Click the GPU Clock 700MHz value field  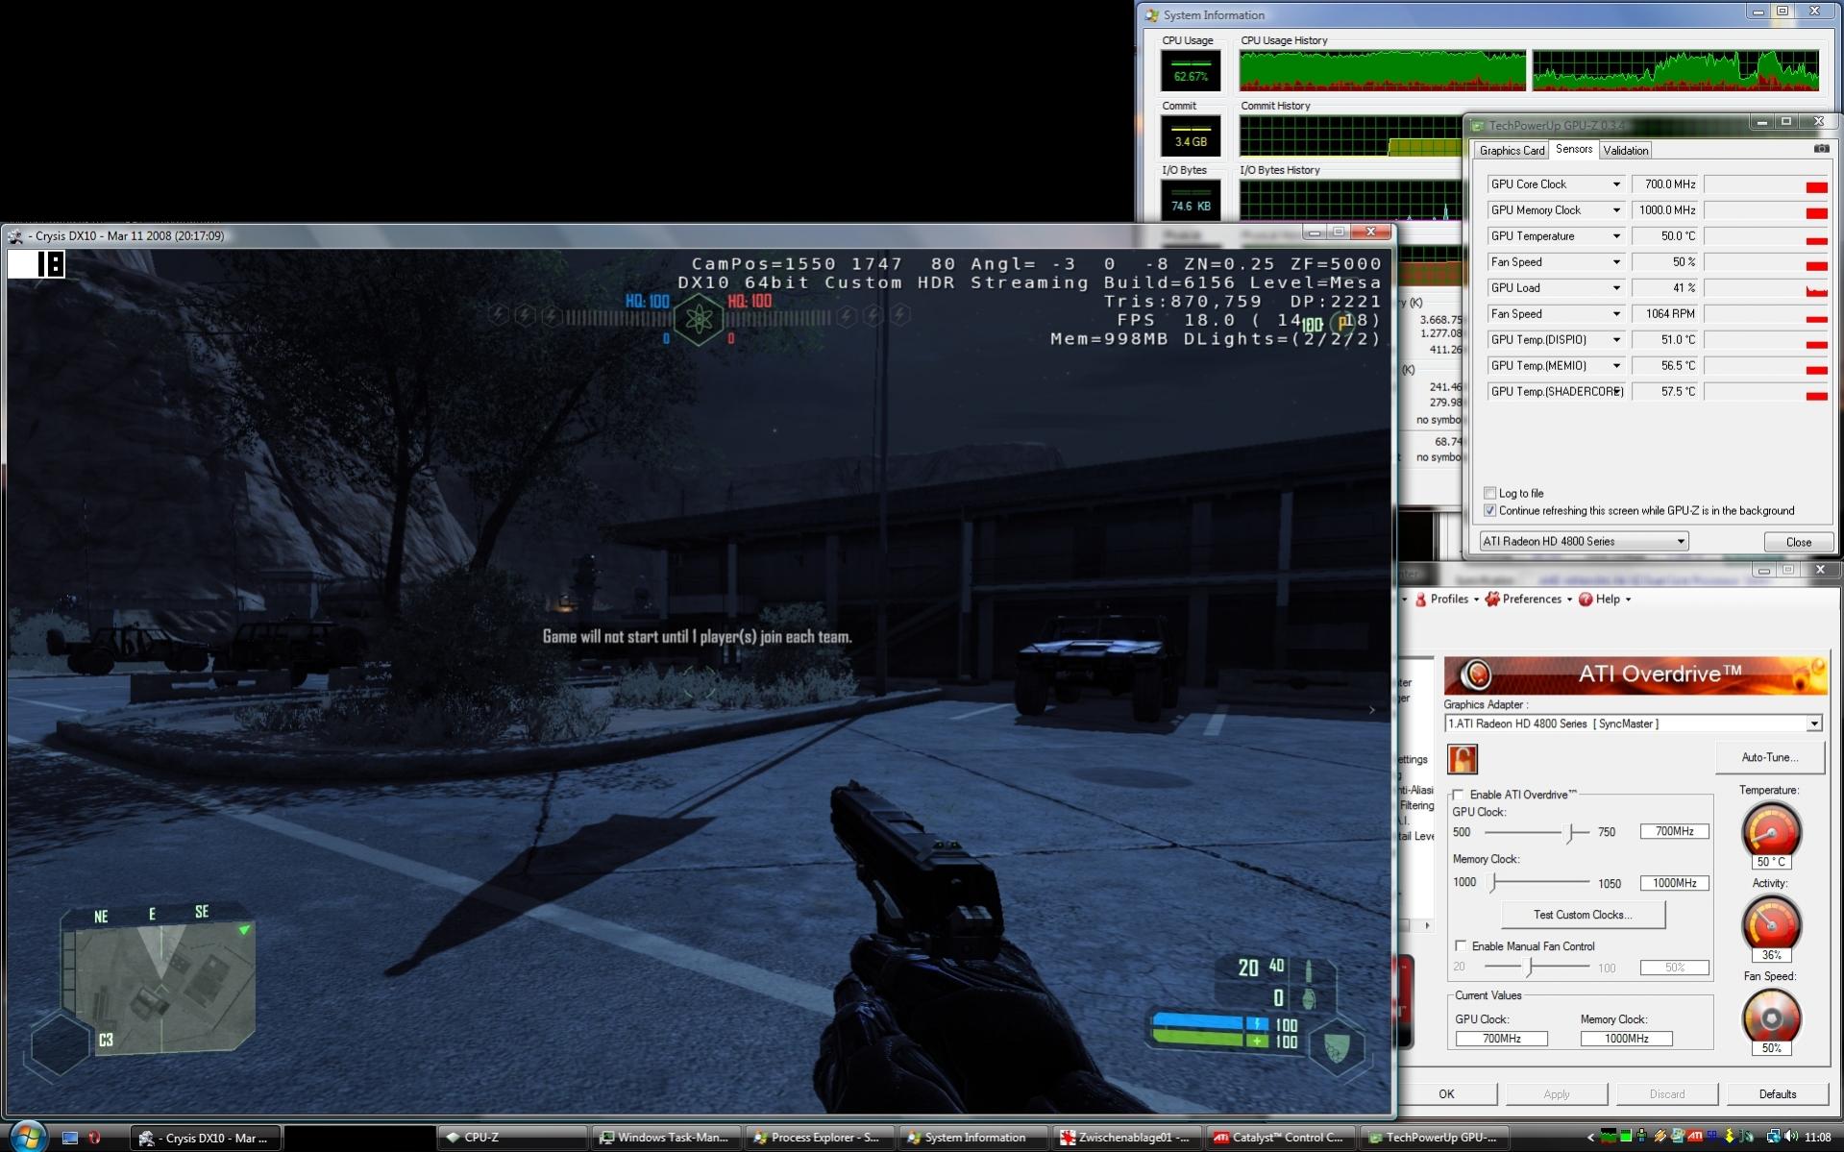pos(1674,831)
